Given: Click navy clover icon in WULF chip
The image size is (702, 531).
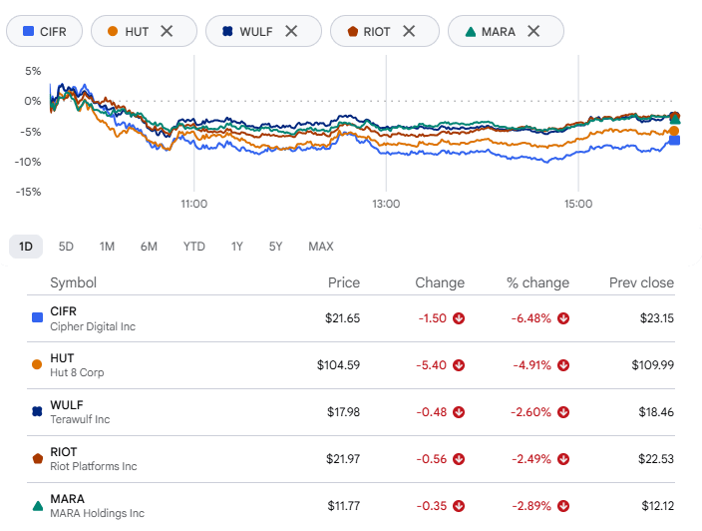Looking at the screenshot, I should (227, 31).
